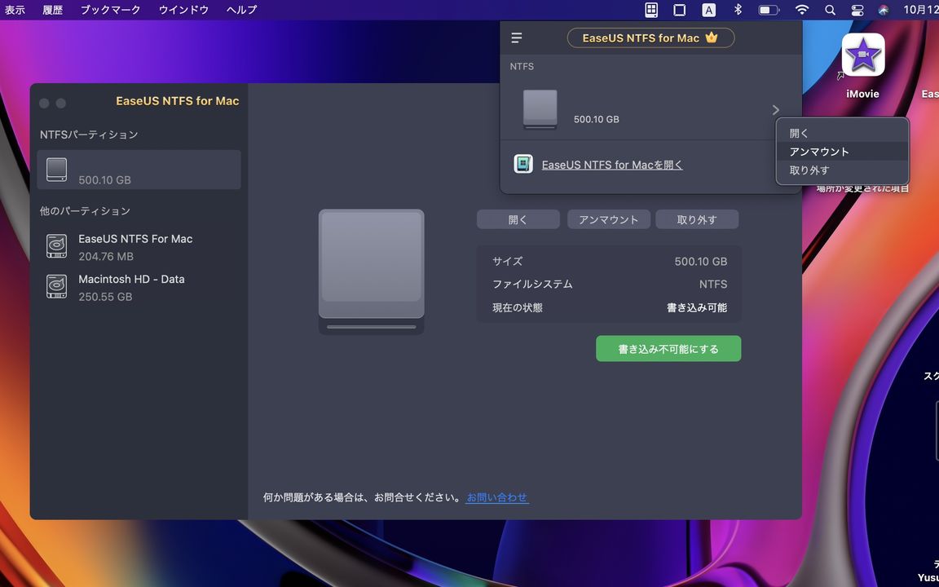The height and width of the screenshot is (587, 939).
Task: Click the EaseUS NTFS menu bar icon
Action: pyautogui.click(x=651, y=10)
